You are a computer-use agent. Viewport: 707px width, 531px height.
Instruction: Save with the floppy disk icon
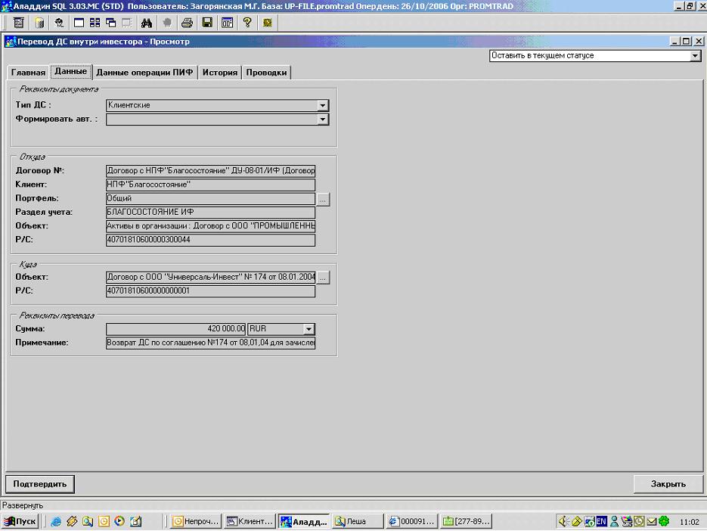[207, 23]
